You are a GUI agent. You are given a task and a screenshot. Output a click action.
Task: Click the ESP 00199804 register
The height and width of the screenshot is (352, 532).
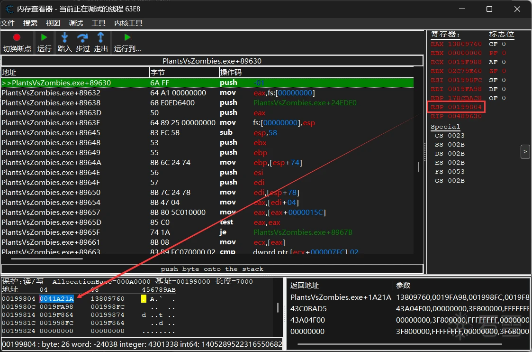point(456,107)
